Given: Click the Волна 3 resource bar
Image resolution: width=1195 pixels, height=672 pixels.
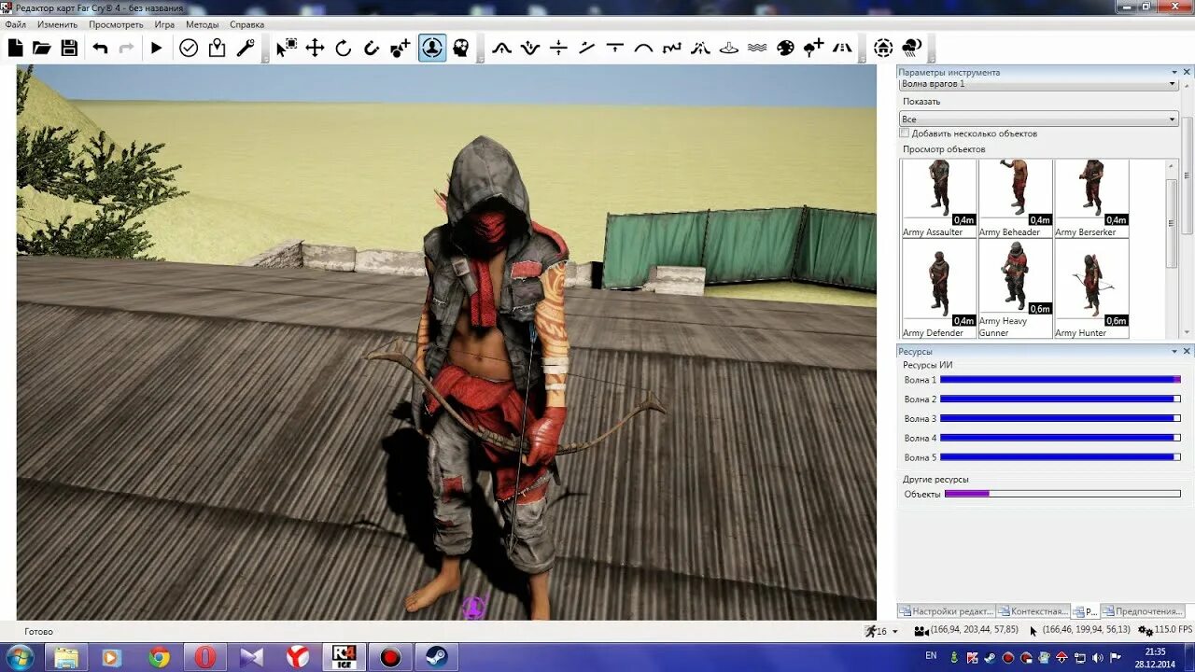Looking at the screenshot, I should (1060, 418).
